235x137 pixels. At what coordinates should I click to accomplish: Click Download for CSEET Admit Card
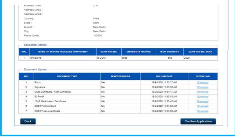tap(203, 106)
